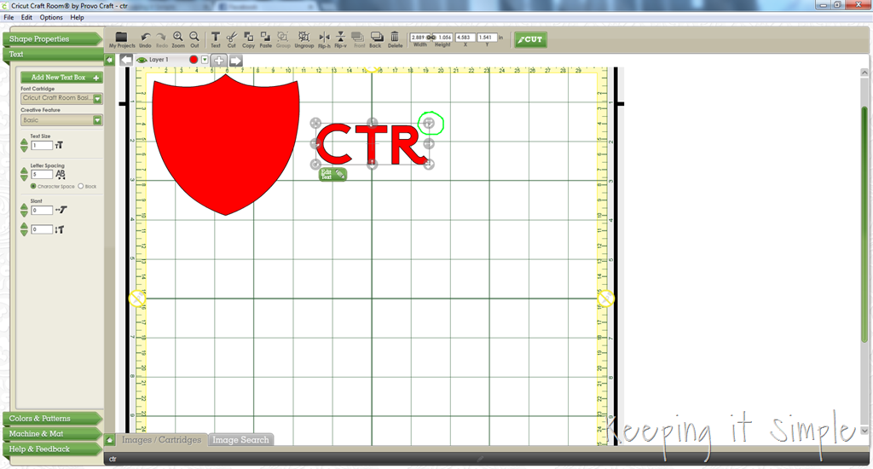The height and width of the screenshot is (469, 873).
Task: Delete the selection with trash icon
Action: tap(395, 37)
